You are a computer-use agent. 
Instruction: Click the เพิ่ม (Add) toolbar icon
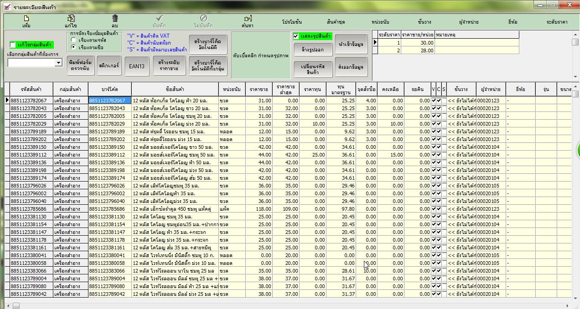tap(26, 19)
